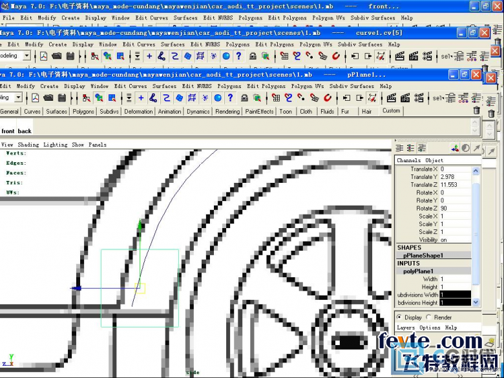Select pPlaneShape1 shape node in Channel Box
The width and height of the screenshot is (504, 378).
(x=434, y=255)
